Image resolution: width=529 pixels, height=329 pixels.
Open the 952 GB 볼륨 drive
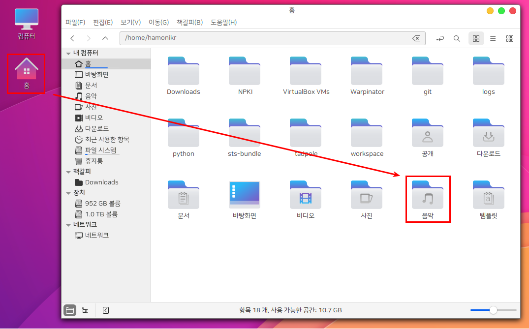(102, 203)
